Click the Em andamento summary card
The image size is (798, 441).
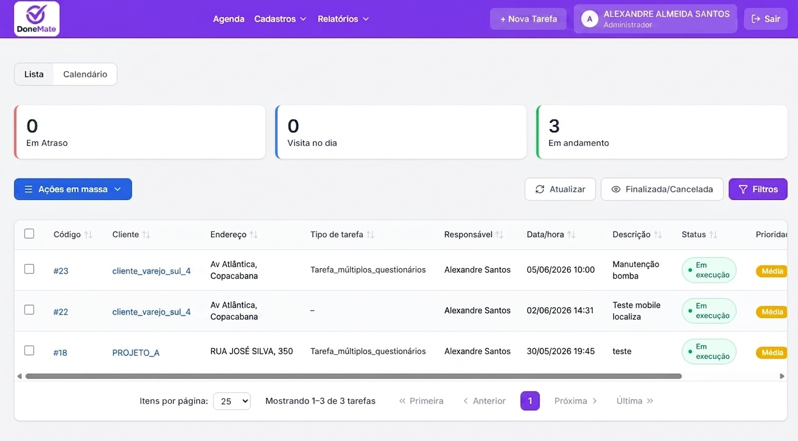click(x=662, y=132)
